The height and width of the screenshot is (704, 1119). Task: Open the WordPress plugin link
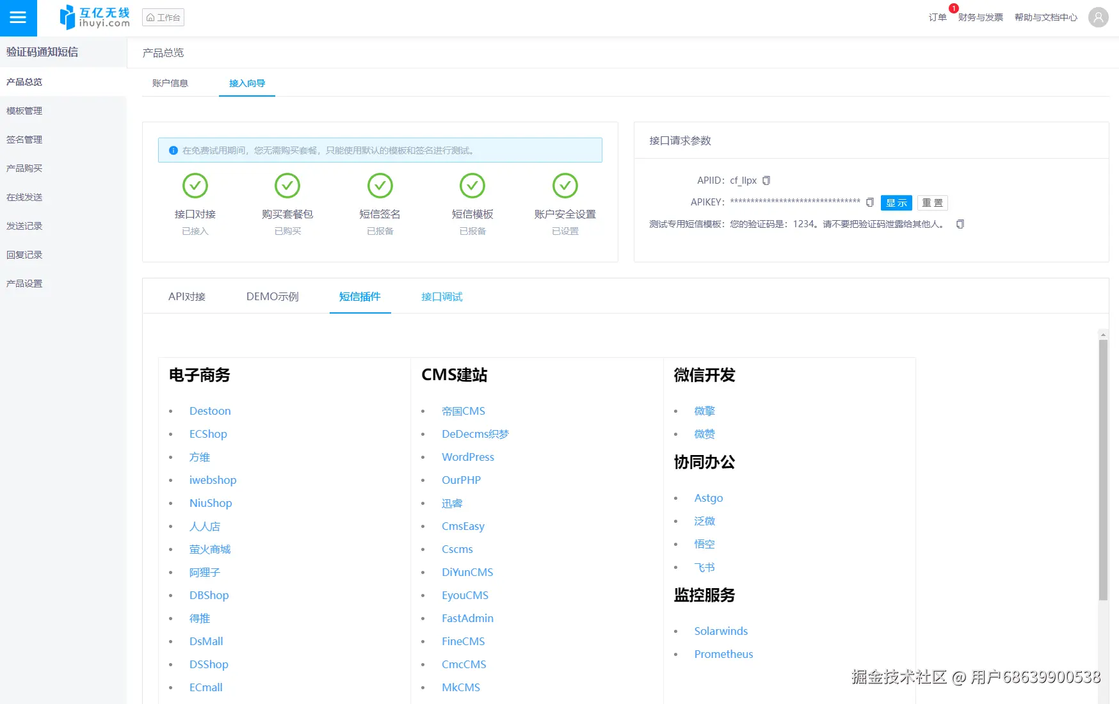click(468, 457)
